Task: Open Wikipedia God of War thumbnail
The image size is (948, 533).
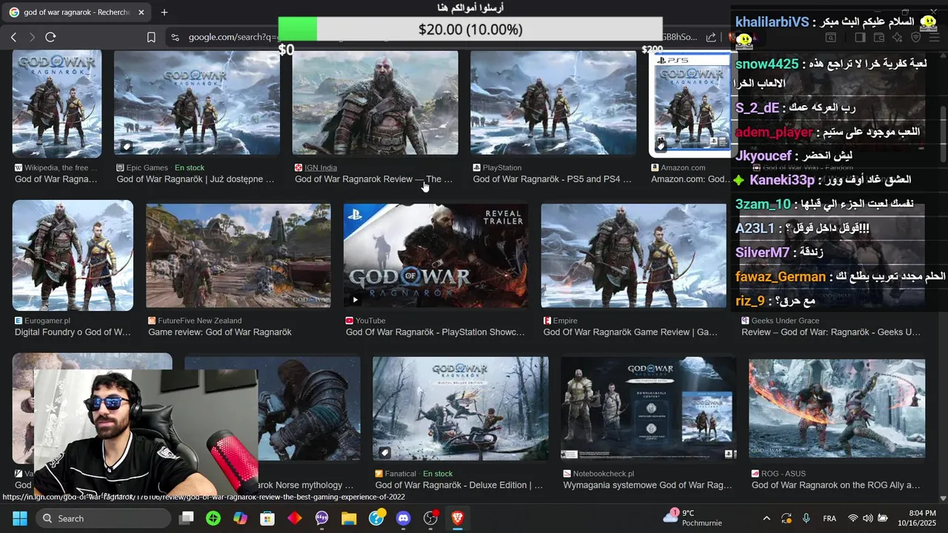Action: 57,104
